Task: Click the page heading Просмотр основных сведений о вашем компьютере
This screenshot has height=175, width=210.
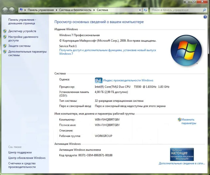Action: [99, 22]
